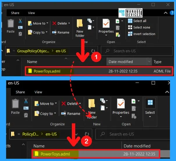Refresh folder in bottom window
176x161 pixels.
point(87,134)
